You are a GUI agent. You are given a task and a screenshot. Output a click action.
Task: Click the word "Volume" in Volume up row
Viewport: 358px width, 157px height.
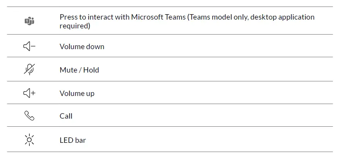click(71, 94)
